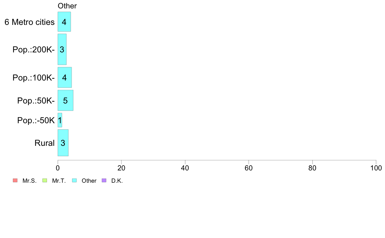Screen dimensions: 385x238
Task: Click the Pop.:200K- row label
Action: tap(34, 49)
